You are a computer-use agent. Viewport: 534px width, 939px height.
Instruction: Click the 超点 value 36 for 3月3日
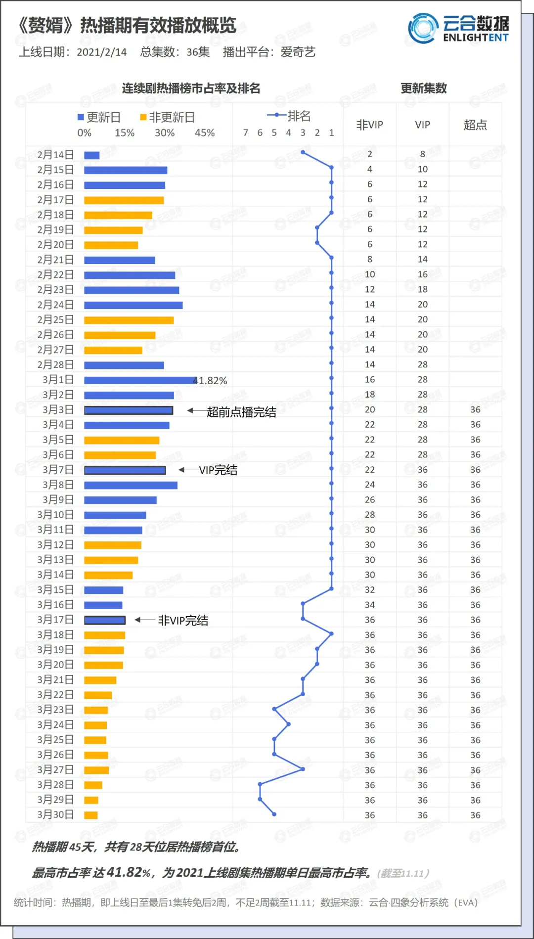[476, 409]
